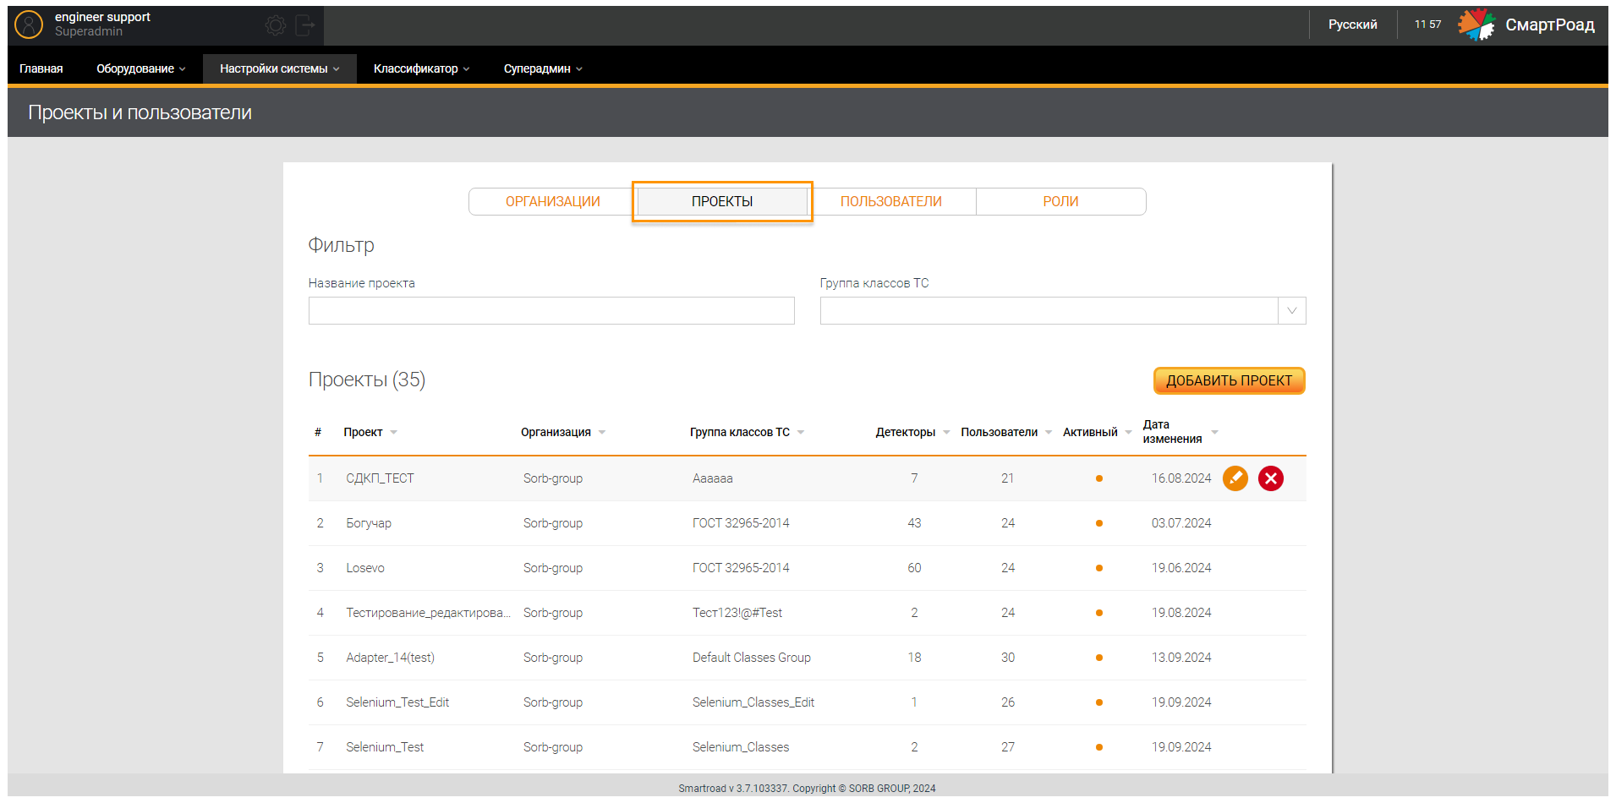Click the active status dot for Losevo
1616x803 pixels.
pos(1099,568)
